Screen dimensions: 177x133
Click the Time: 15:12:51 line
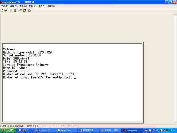15,62
